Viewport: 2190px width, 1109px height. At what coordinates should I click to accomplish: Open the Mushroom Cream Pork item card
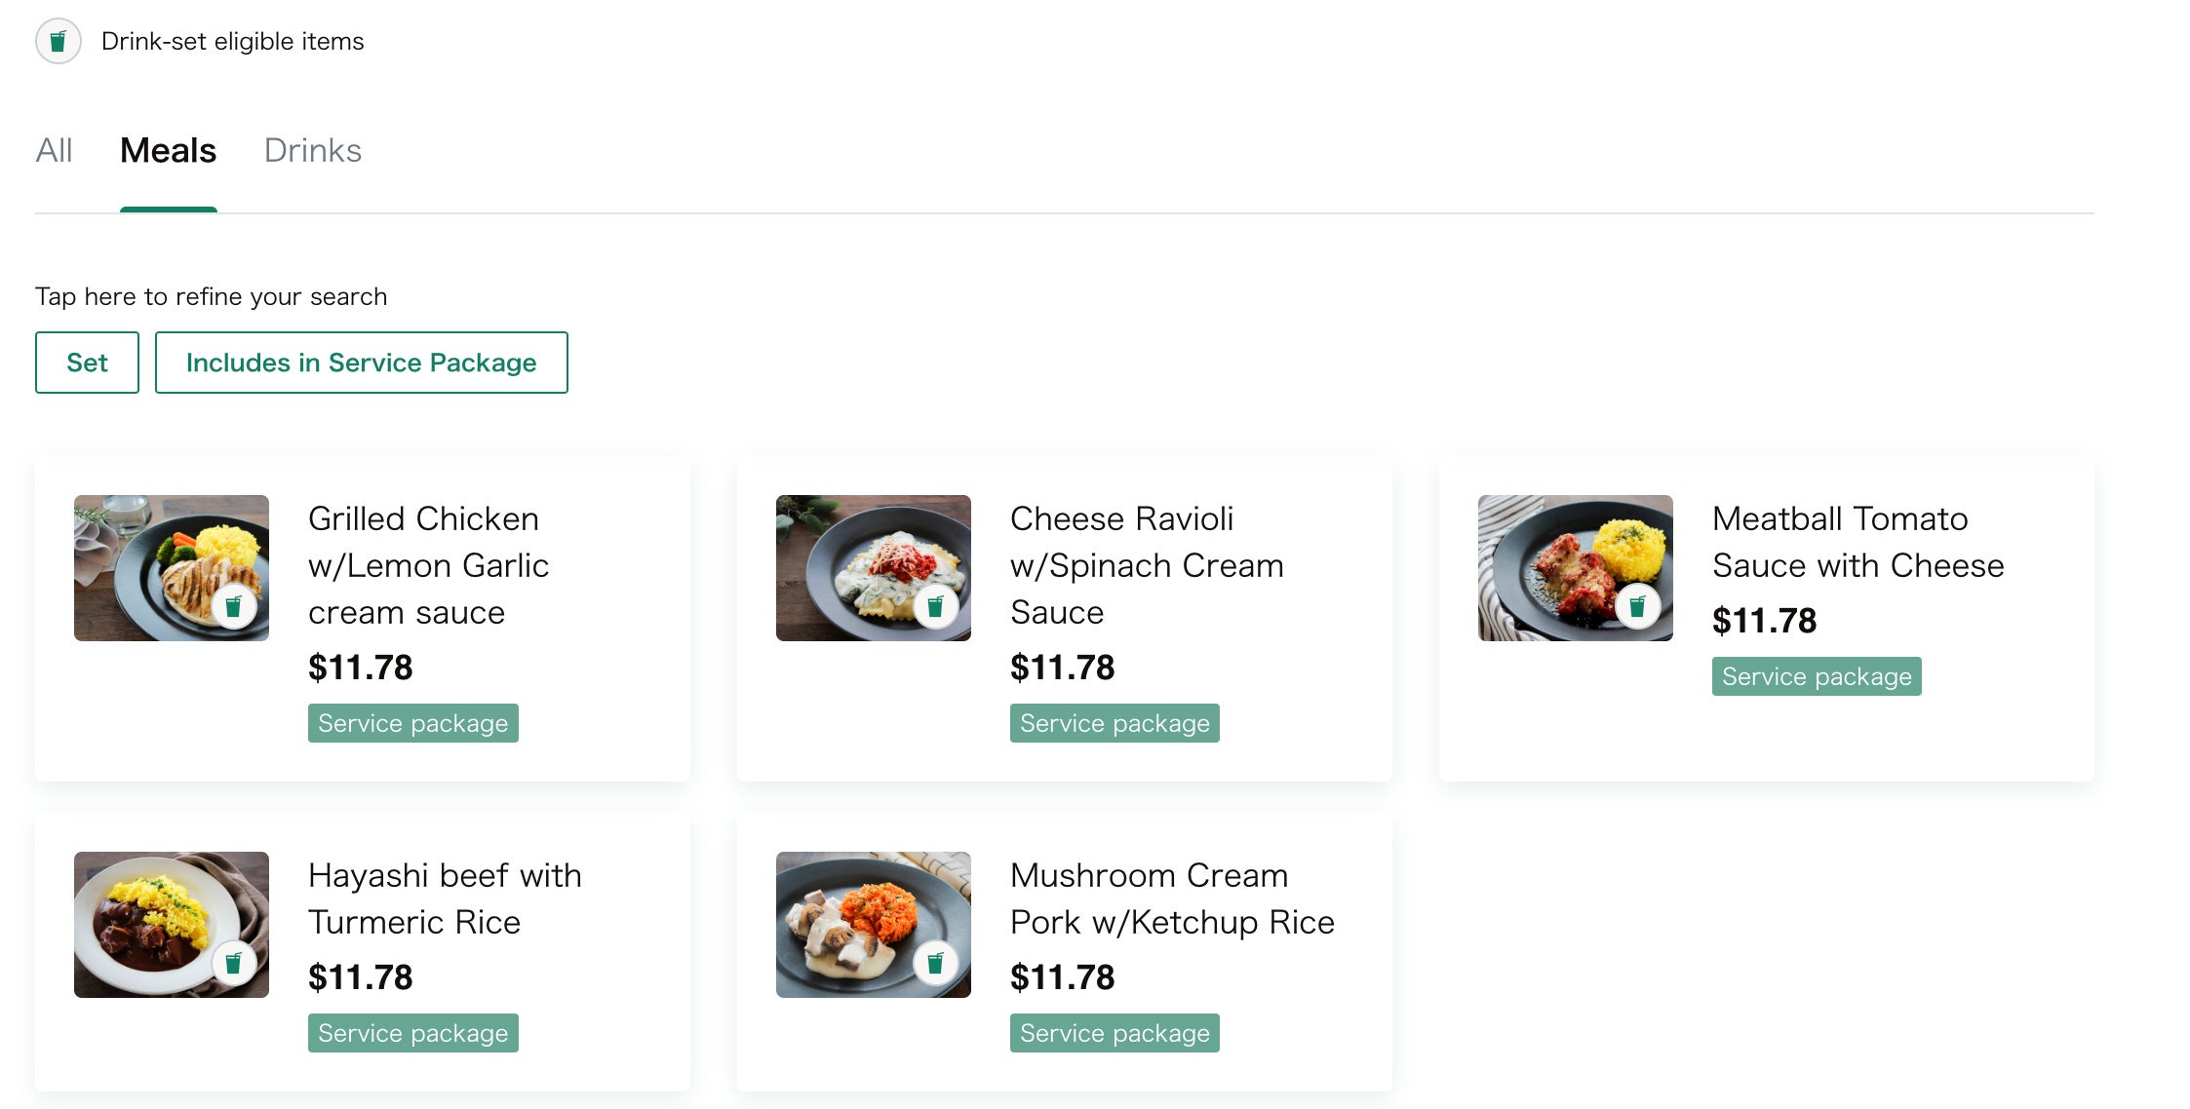1171,898
